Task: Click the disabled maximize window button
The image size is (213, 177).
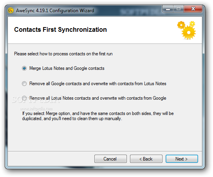Action: [x=179, y=9]
